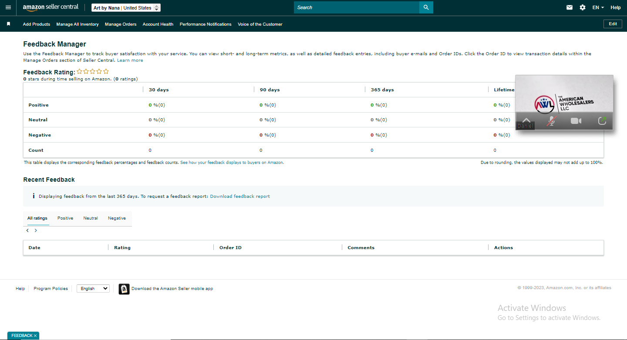Go to previous page arrow
Image resolution: width=627 pixels, height=340 pixels.
tap(27, 230)
